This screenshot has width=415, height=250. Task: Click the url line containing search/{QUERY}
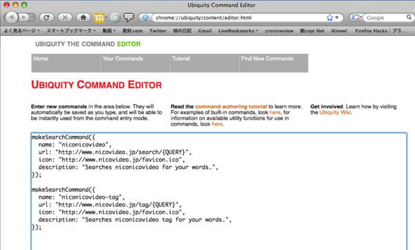(x=115, y=152)
